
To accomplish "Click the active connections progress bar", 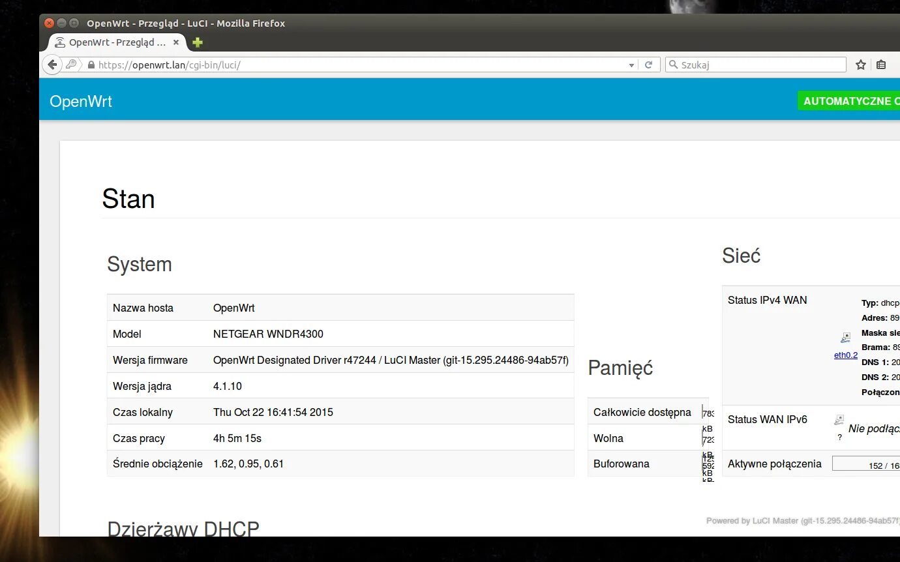I will (x=866, y=464).
